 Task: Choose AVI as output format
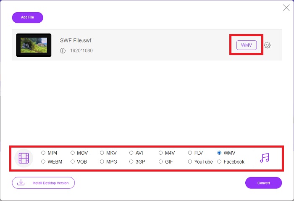[x=131, y=153]
